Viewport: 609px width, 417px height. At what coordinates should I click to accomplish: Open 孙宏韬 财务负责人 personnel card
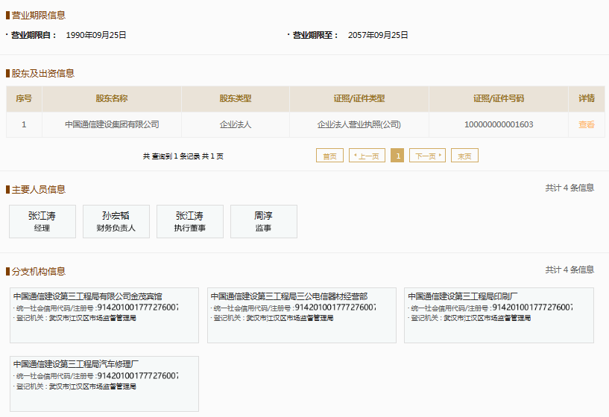[116, 221]
